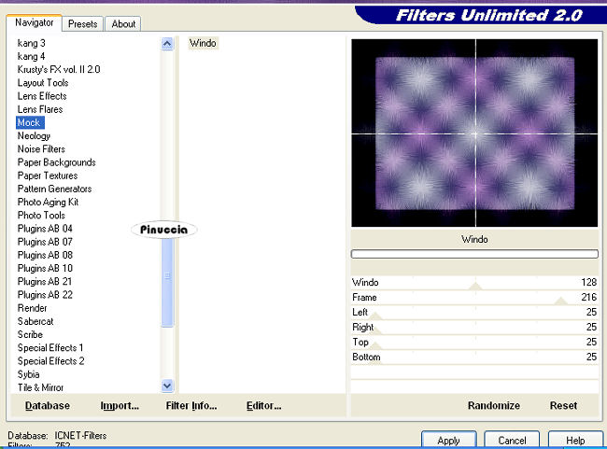Select the Tile & Mirror category
Image resolution: width=607 pixels, height=449 pixels.
tap(41, 387)
